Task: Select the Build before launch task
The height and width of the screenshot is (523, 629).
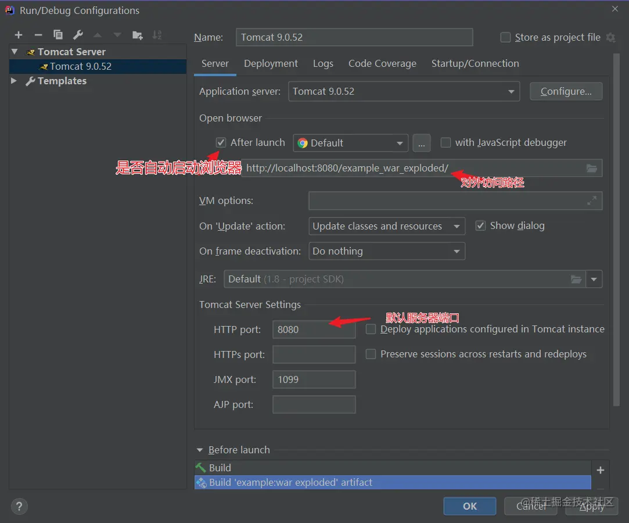Action: pos(393,468)
